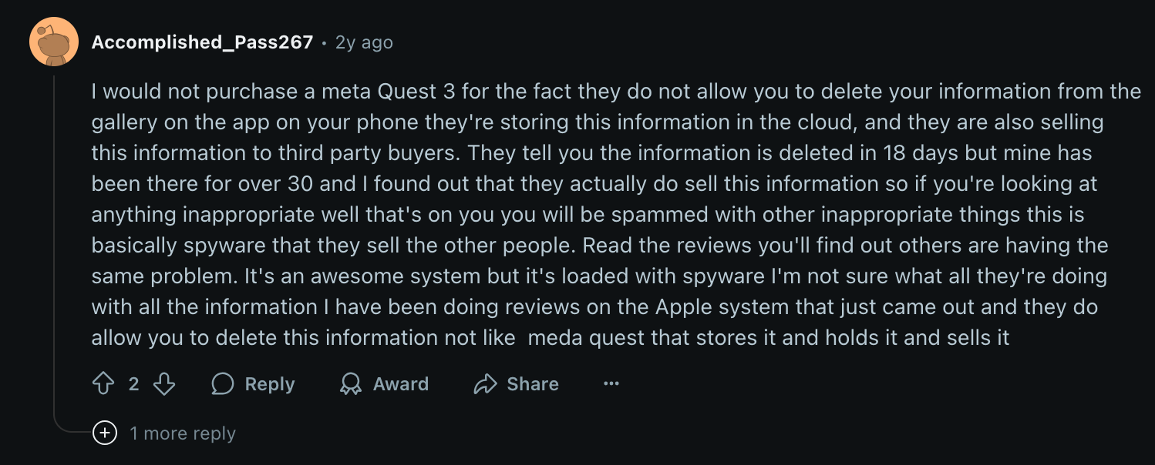Click the speech bubble reply icon

point(223,384)
